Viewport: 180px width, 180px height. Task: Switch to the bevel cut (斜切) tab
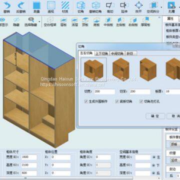click(130, 53)
